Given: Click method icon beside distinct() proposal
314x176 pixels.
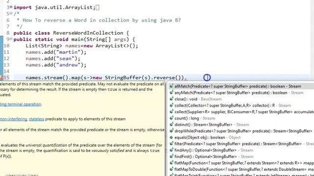Looking at the screenshot, I should (171, 125).
